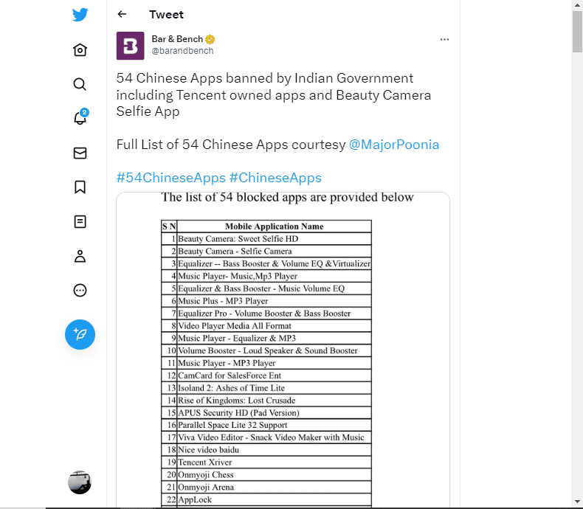This screenshot has width=583, height=509.
Task: Open the account avatar switcher
Action: pos(80,482)
